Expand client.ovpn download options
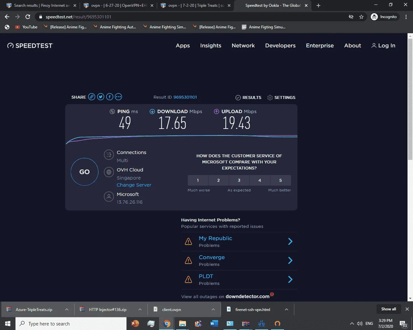This screenshot has width=413, height=330. (213, 309)
